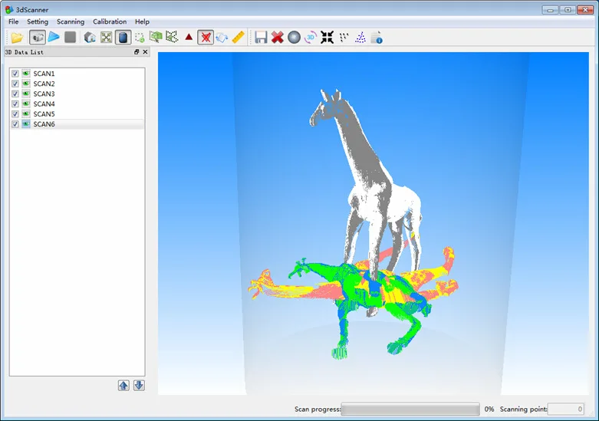The image size is (599, 421).
Task: Select the SCAN6 list entry
Action: pyautogui.click(x=44, y=124)
